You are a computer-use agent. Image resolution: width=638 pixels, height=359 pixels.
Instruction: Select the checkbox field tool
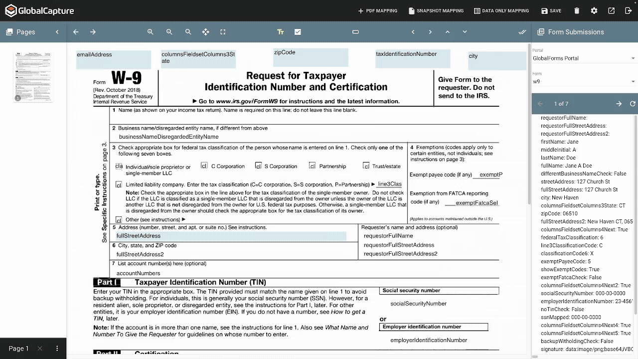(298, 32)
